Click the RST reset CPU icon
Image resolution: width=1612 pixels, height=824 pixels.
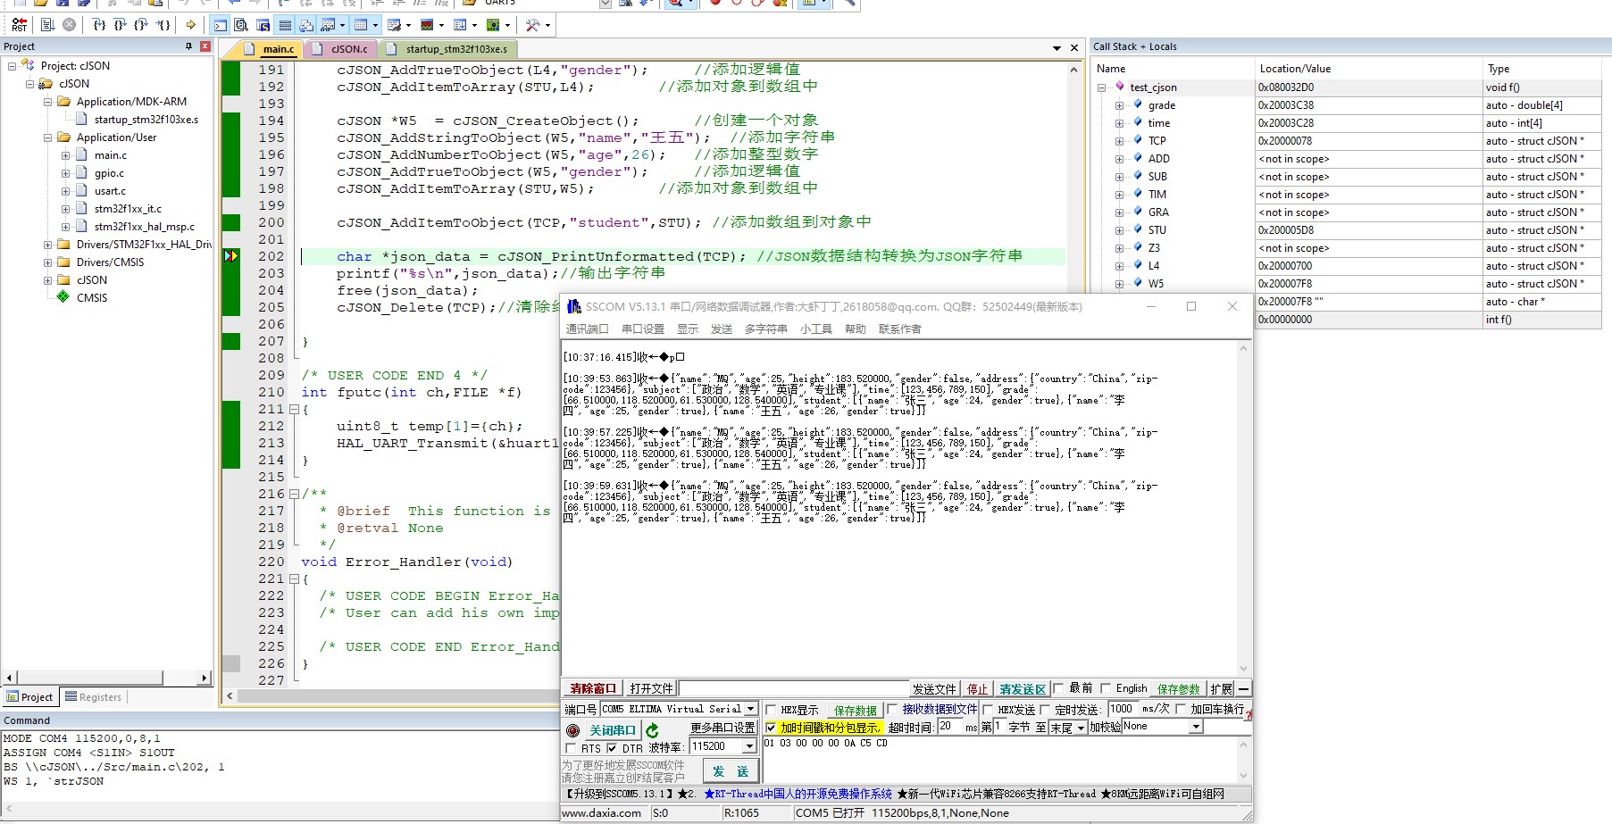(x=20, y=25)
